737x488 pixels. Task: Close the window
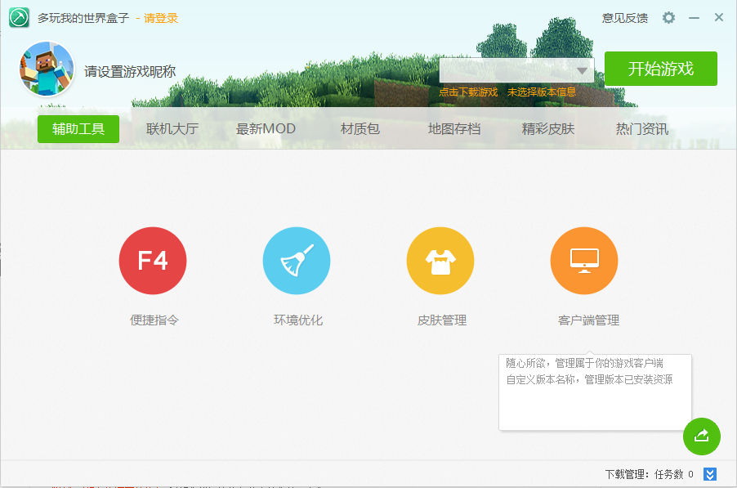(x=719, y=17)
